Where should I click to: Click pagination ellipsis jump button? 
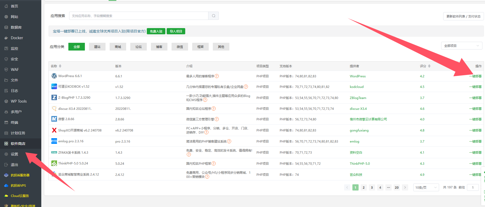tap(388, 187)
